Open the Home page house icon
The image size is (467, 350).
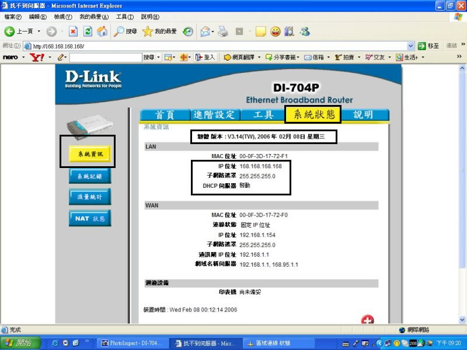coord(102,32)
